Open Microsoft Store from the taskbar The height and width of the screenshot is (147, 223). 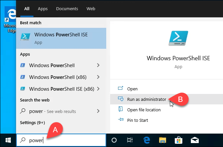(179, 140)
